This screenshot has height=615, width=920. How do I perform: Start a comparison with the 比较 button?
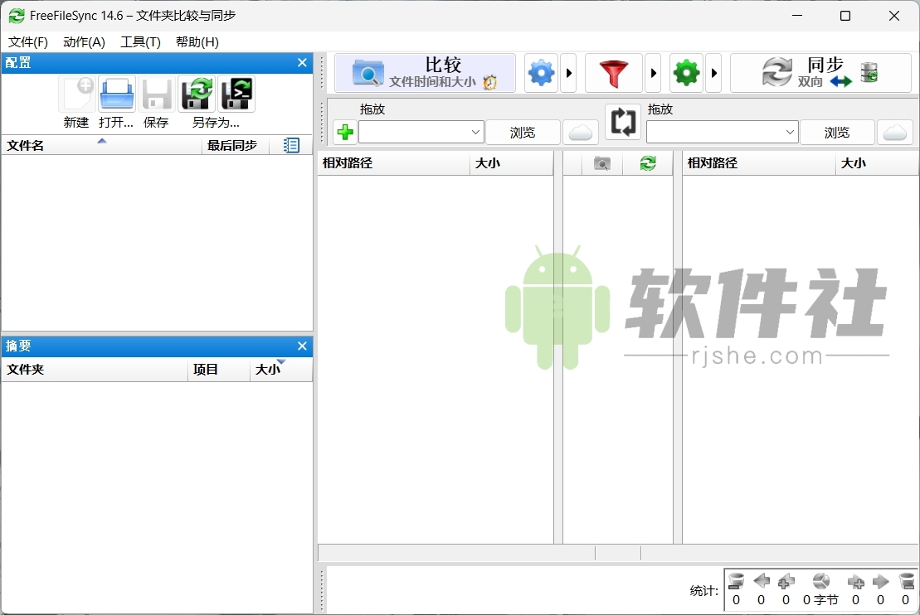click(x=424, y=72)
